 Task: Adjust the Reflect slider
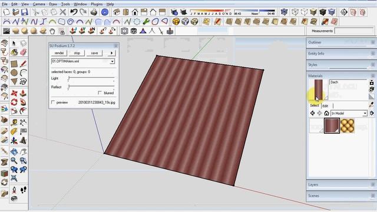(91, 87)
